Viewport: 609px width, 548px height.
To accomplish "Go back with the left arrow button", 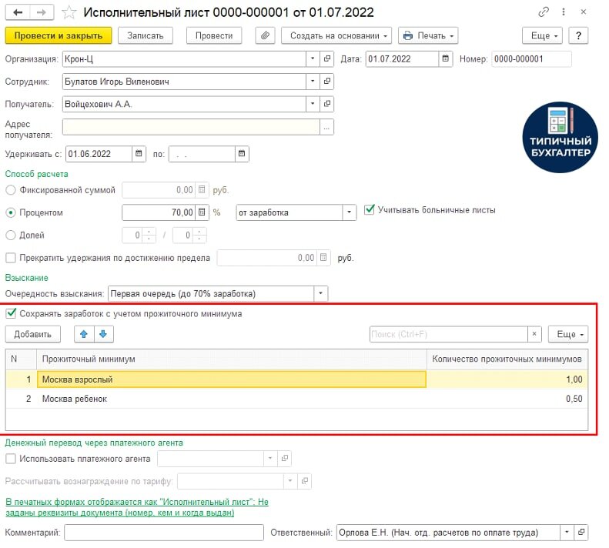I will (x=18, y=12).
